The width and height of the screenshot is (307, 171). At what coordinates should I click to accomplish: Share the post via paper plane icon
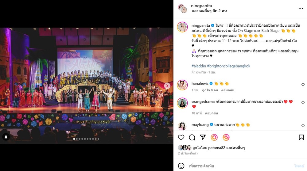coord(203,137)
